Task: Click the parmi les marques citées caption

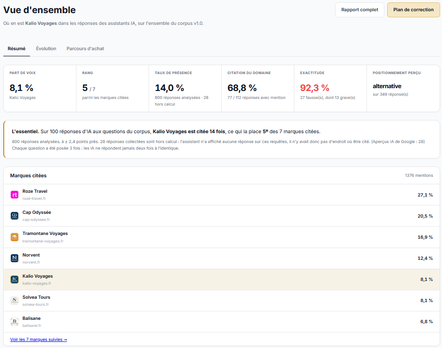Action: coord(105,98)
